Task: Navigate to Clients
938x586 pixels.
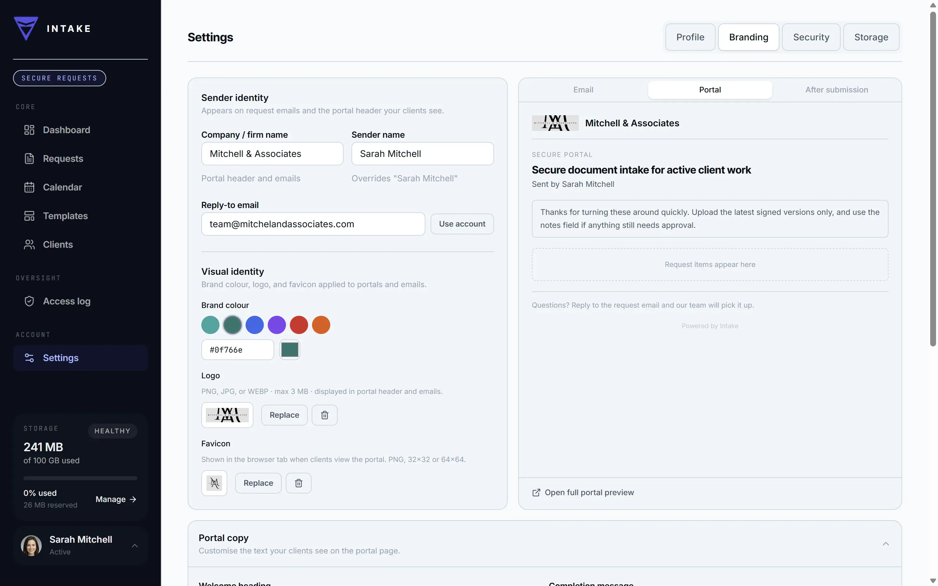Action: [80, 244]
